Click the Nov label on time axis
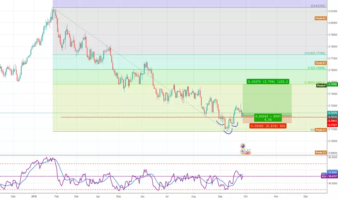Screen dimensions: 338x199 [x=276, y=196]
